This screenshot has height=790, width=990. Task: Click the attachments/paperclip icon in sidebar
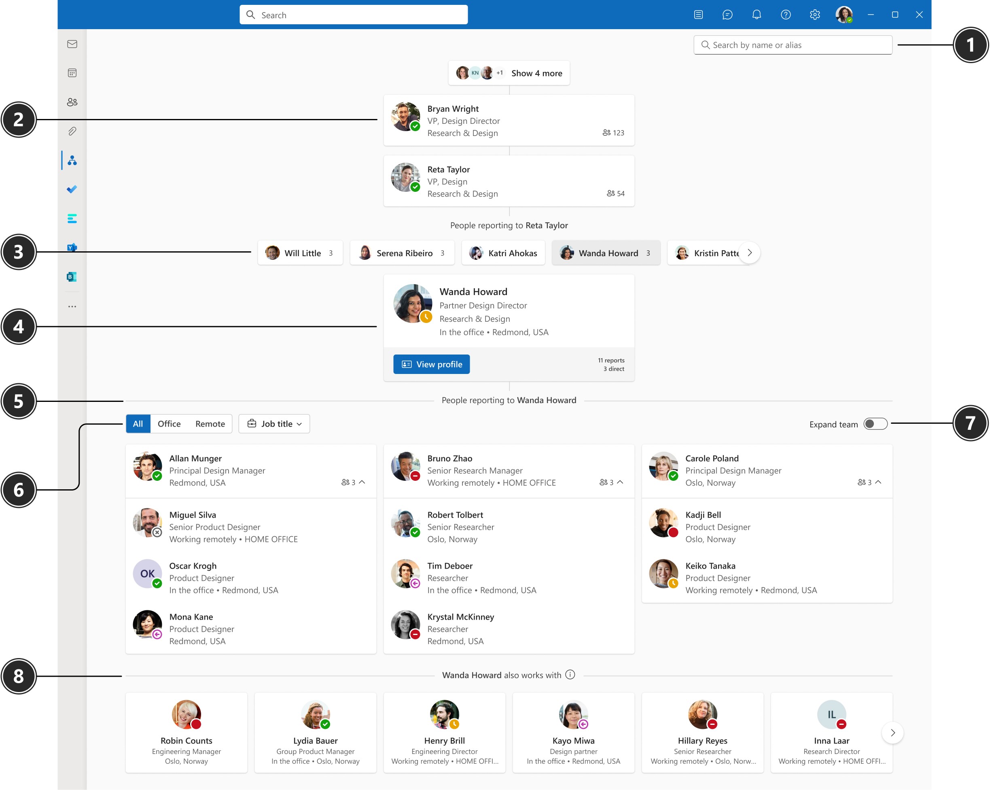(73, 131)
